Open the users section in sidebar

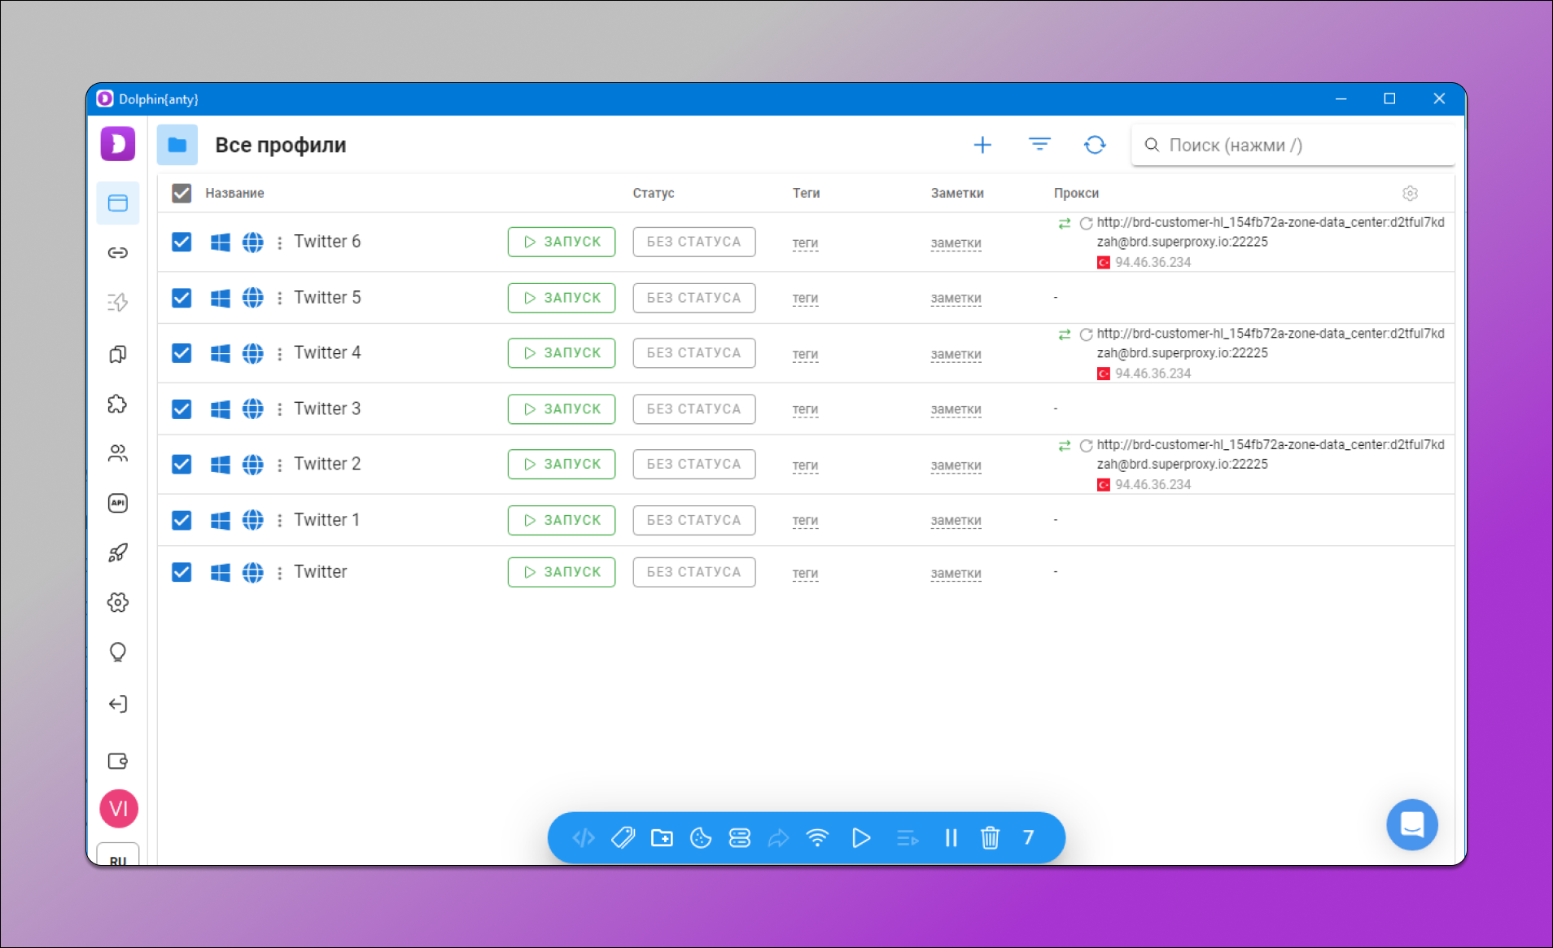pos(118,453)
